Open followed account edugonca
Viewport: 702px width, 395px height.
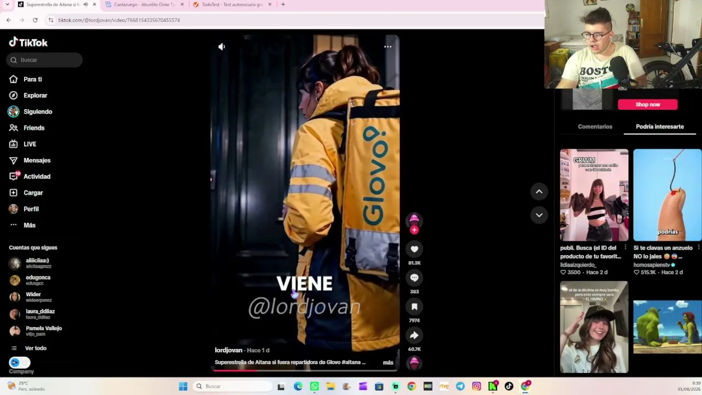click(x=30, y=280)
